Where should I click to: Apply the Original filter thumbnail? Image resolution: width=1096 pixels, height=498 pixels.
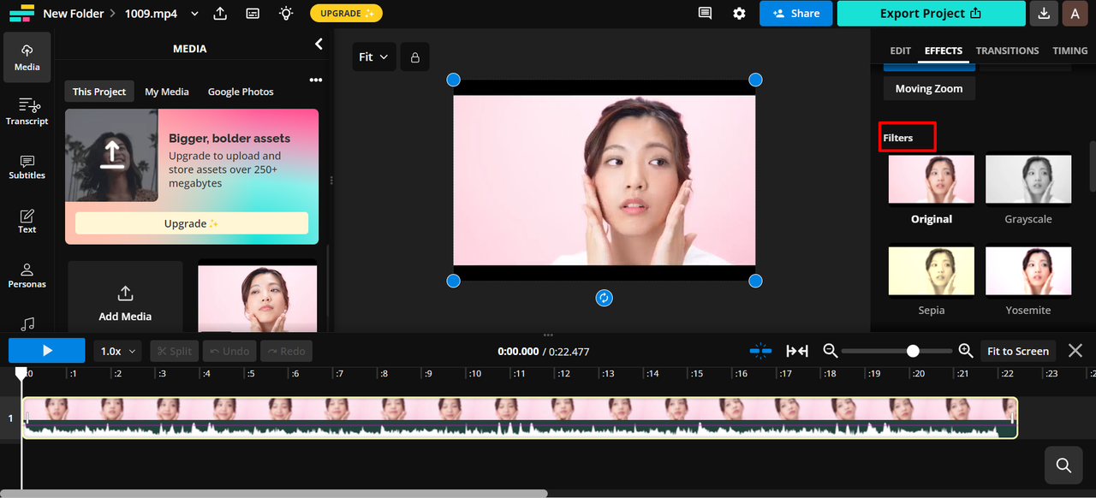point(932,180)
